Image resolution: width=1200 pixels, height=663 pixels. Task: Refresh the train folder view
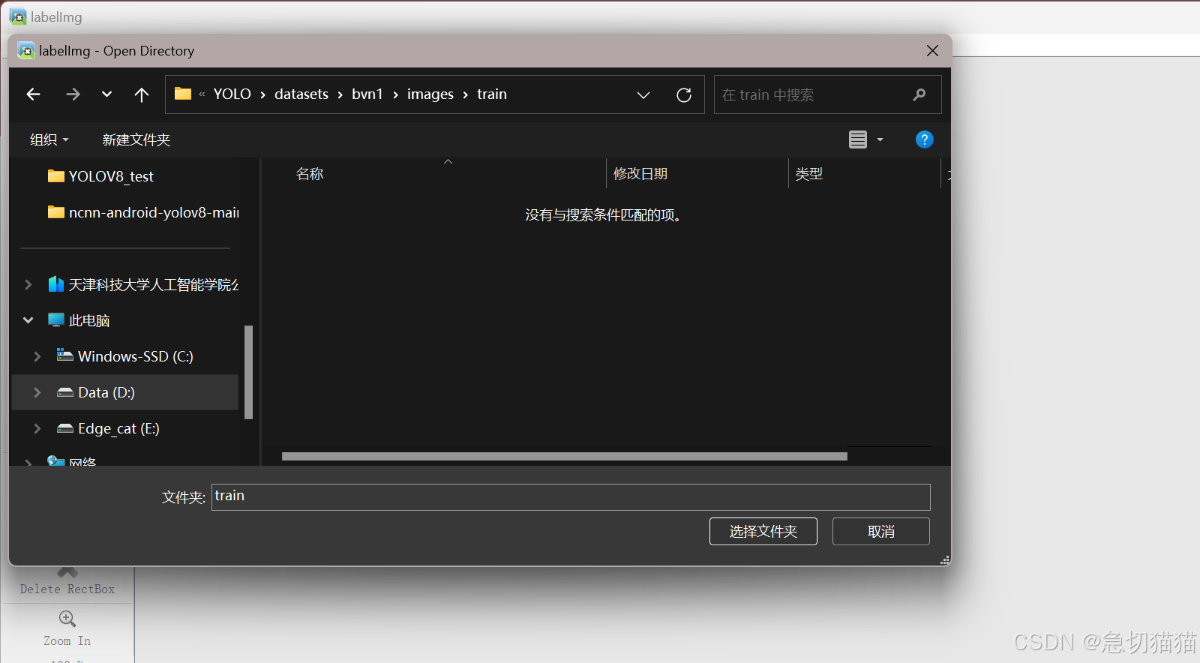point(684,95)
